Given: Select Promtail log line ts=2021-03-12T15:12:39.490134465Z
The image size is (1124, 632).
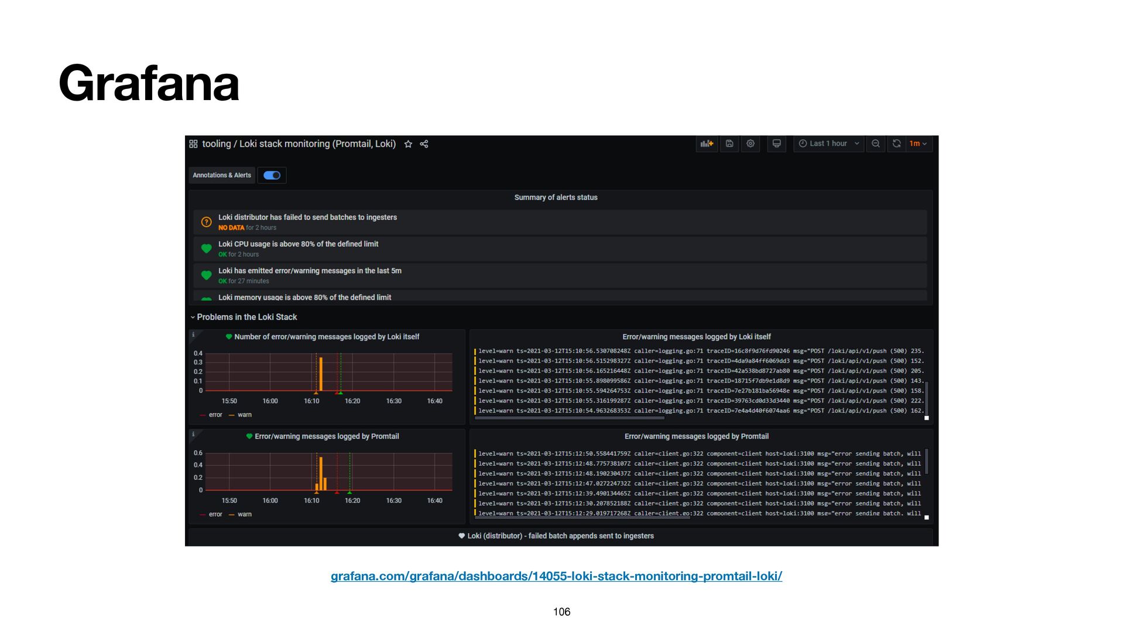Looking at the screenshot, I should pyautogui.click(x=699, y=493).
